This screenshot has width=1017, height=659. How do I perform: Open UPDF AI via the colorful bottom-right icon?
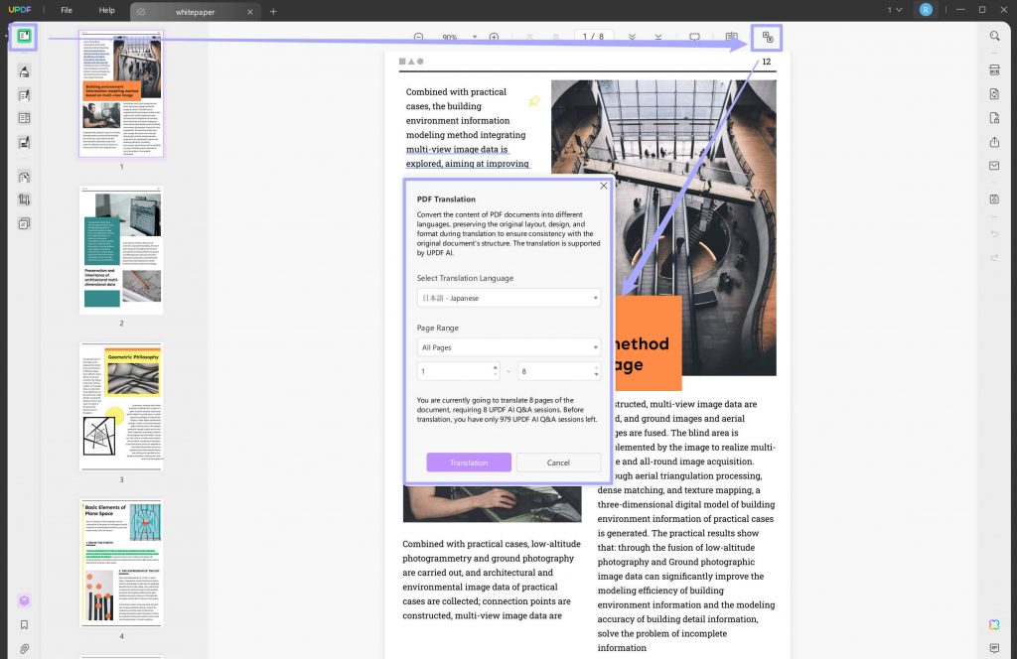(x=993, y=625)
